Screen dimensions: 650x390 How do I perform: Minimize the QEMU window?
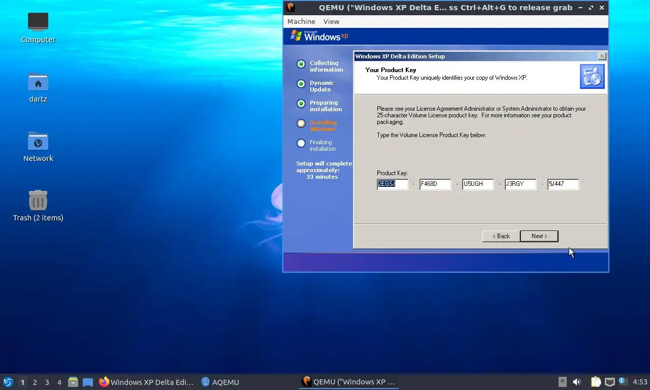tap(580, 8)
